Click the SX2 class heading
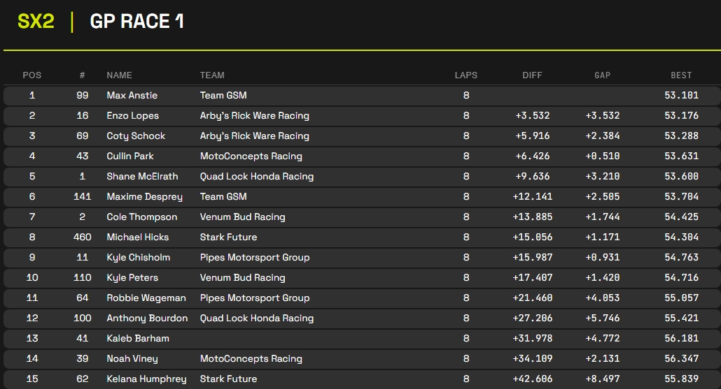Viewport: 721px width, 389px height. [36, 22]
